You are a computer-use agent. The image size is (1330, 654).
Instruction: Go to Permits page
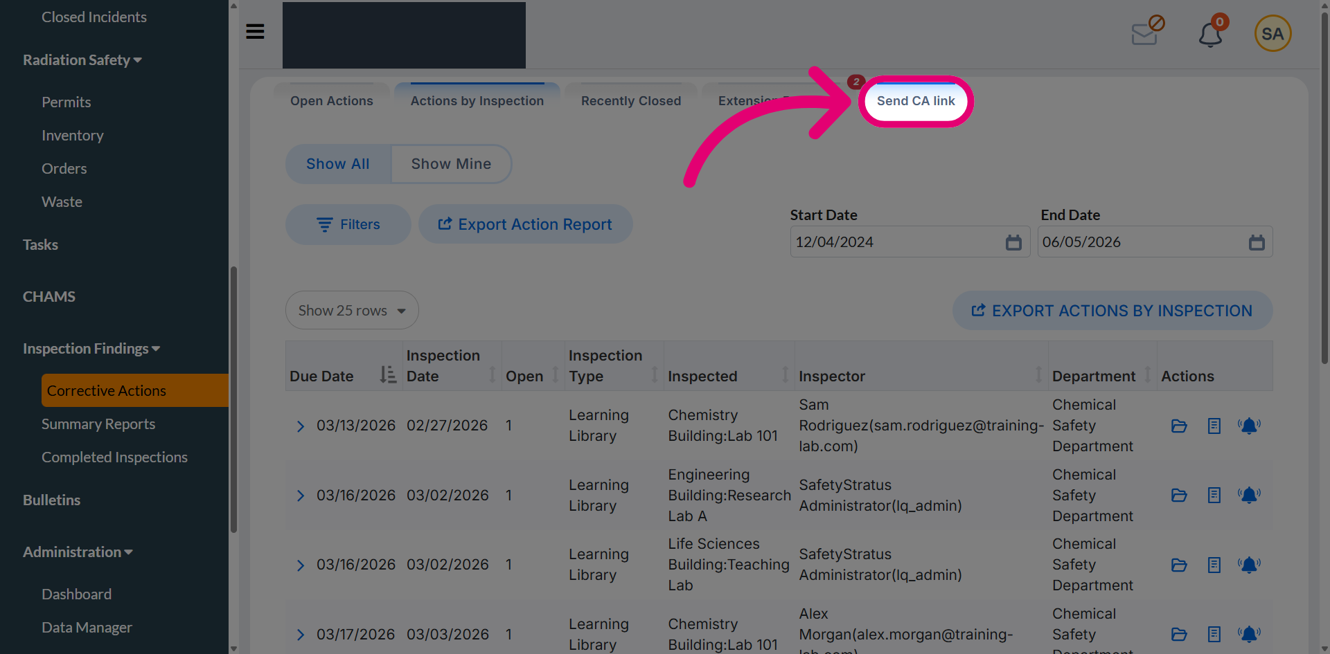66,102
